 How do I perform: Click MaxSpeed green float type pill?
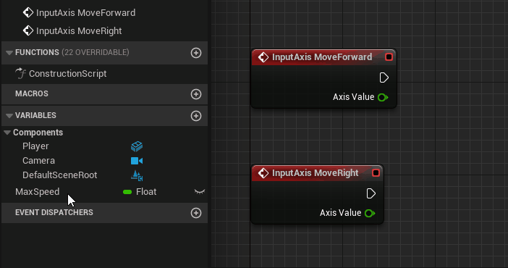pos(127,192)
